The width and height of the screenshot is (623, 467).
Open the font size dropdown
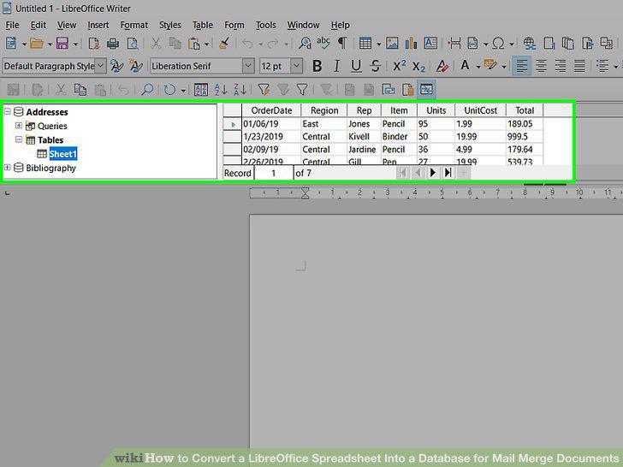(296, 66)
